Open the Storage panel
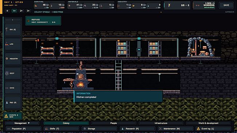This screenshot has height=133, width=237. click(99, 129)
